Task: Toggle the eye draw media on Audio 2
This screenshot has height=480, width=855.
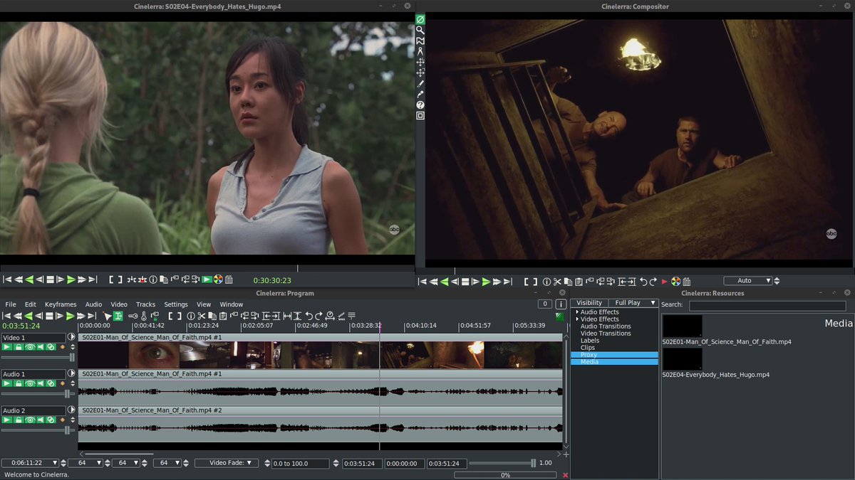Action: (x=30, y=420)
